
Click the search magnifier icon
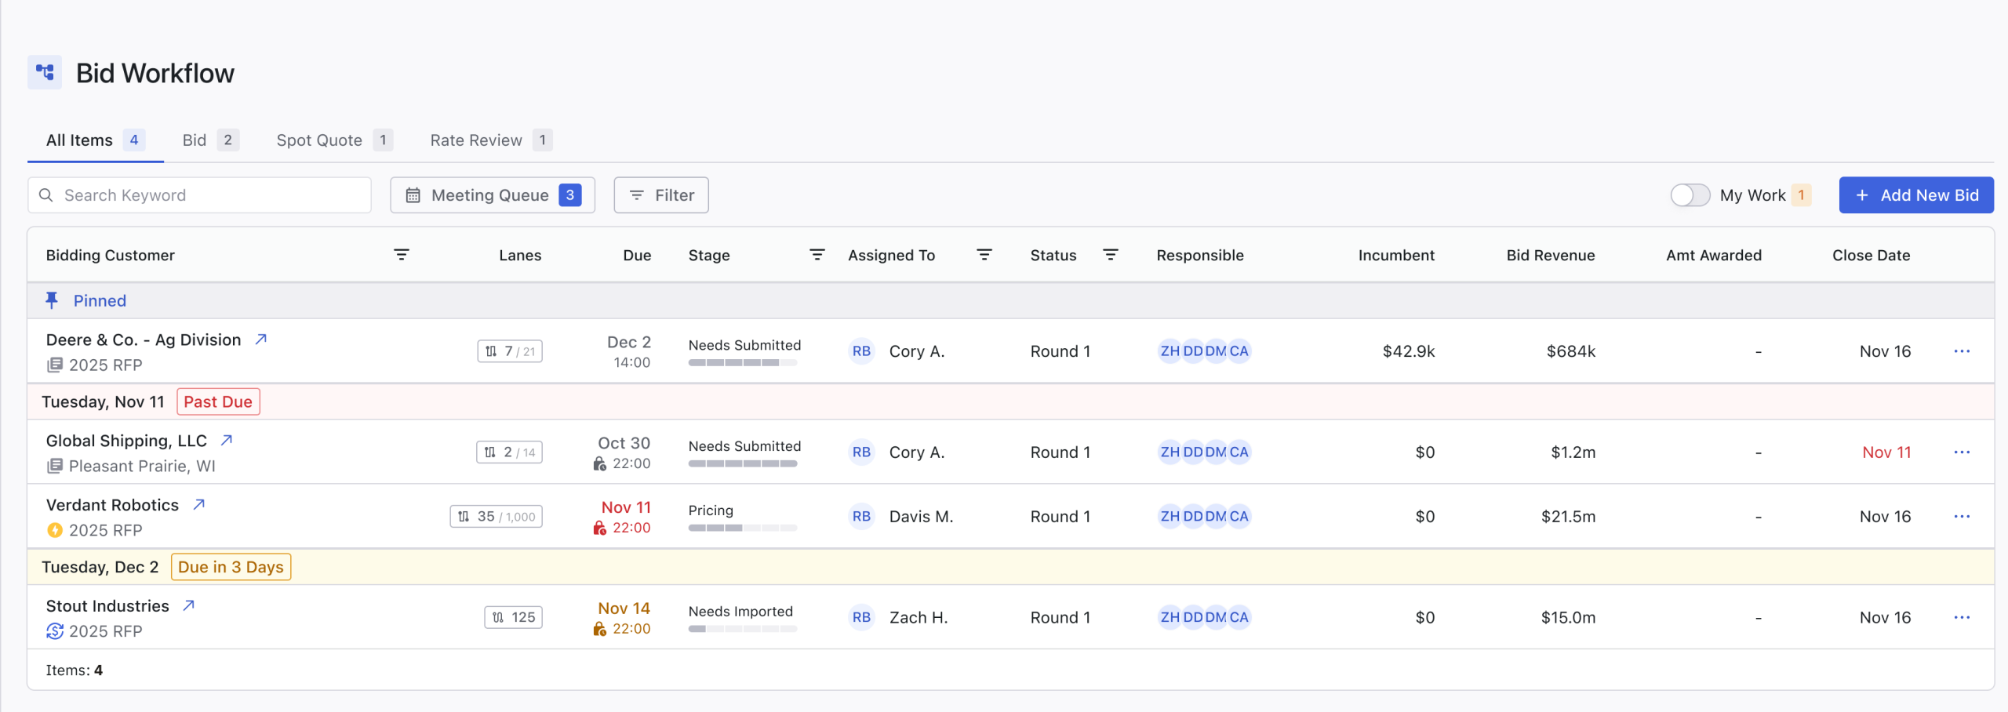pyautogui.click(x=46, y=195)
